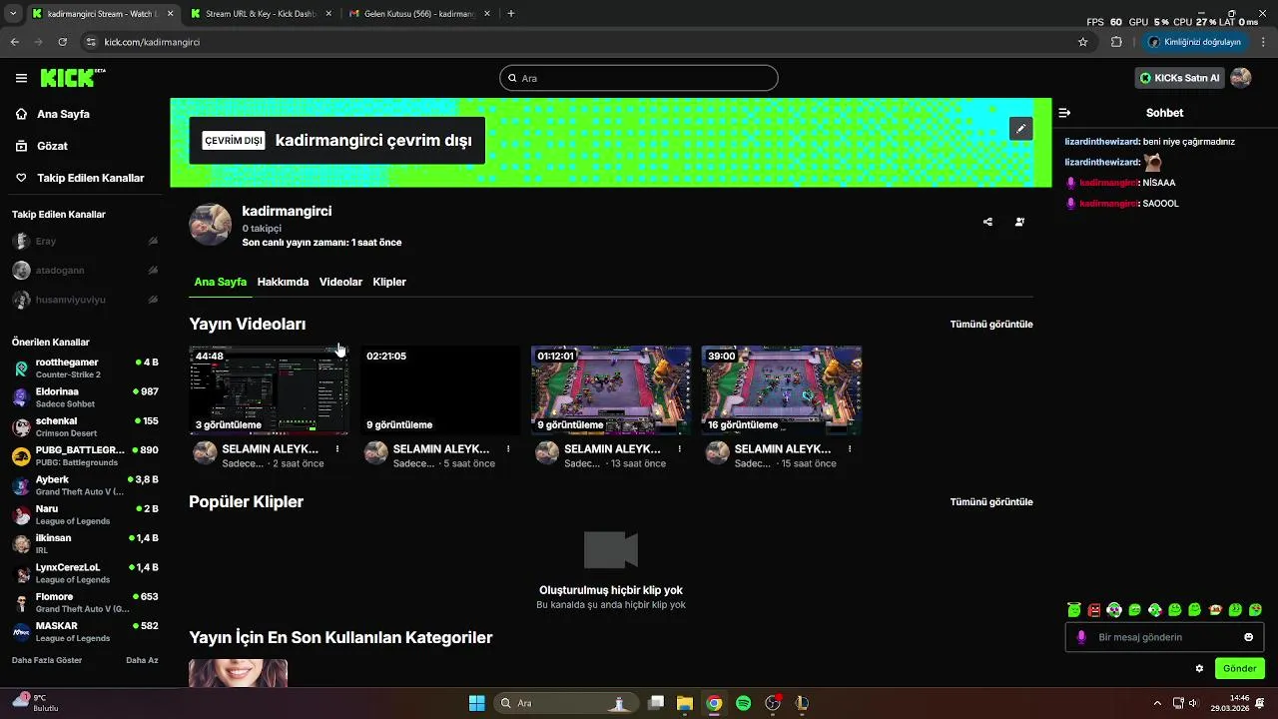Click the green Gönder button

point(1240,669)
